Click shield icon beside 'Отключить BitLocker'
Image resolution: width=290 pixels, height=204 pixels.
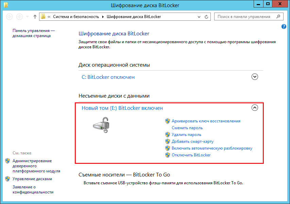pos(168,155)
